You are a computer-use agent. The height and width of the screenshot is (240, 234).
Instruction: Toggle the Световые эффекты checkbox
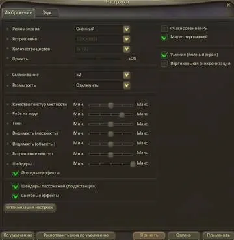point(16,196)
